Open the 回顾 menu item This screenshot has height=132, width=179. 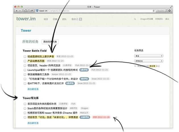pyautogui.click(x=55, y=19)
